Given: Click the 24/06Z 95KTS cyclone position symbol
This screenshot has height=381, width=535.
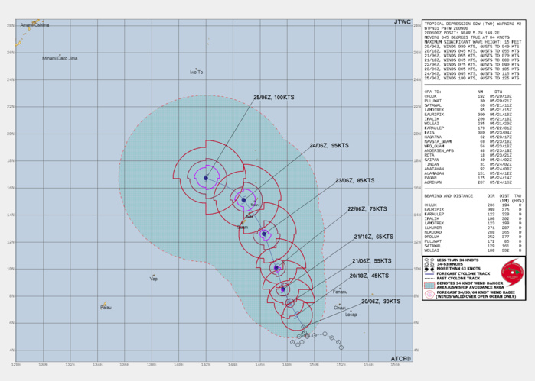Looking at the screenshot, I should pyautogui.click(x=243, y=200).
